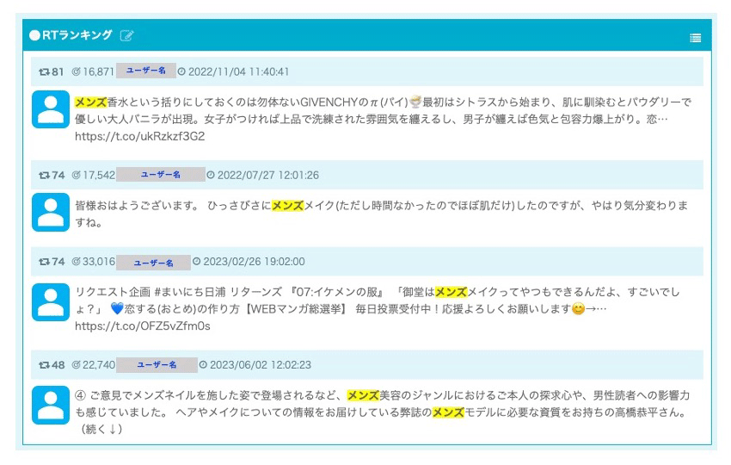Open the link https://t.co/OFZ5vZfm0s
The height and width of the screenshot is (465, 731).
143,326
